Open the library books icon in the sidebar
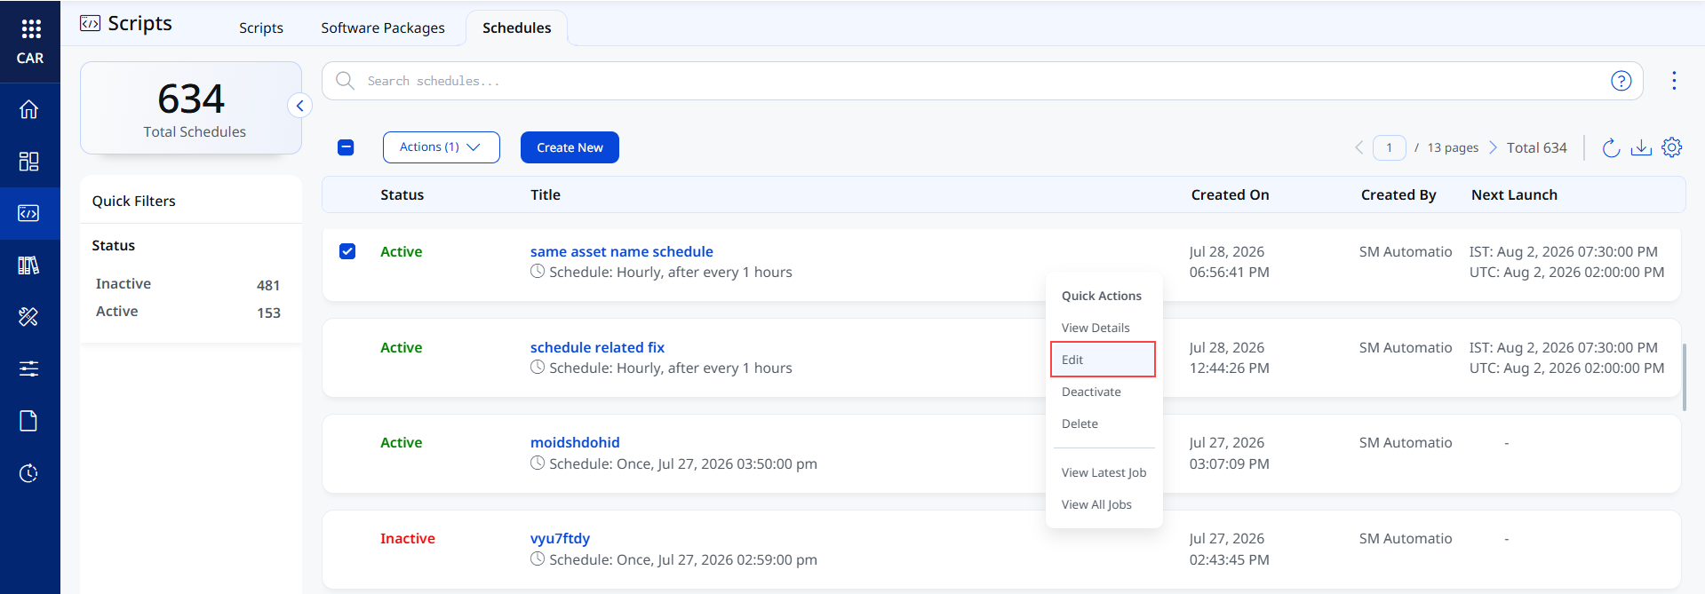This screenshot has height=594, width=1705. (x=29, y=265)
